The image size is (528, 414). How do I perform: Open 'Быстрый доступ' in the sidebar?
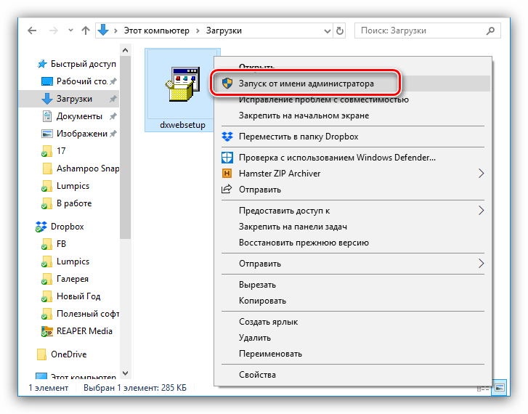[84, 64]
